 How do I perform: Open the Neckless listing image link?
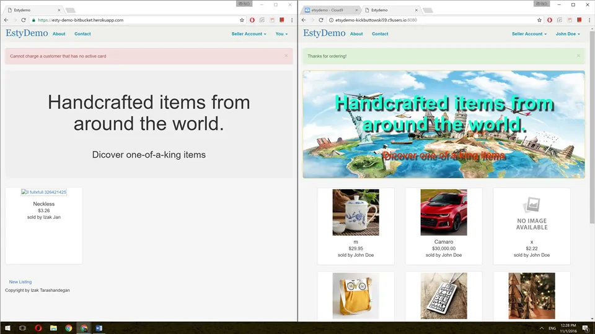point(43,192)
